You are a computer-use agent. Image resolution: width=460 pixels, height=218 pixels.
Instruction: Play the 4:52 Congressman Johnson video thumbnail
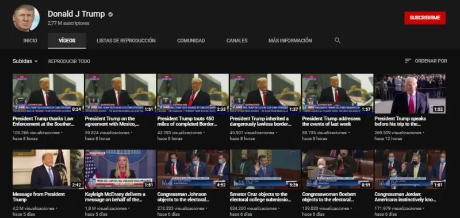pyautogui.click(x=193, y=169)
